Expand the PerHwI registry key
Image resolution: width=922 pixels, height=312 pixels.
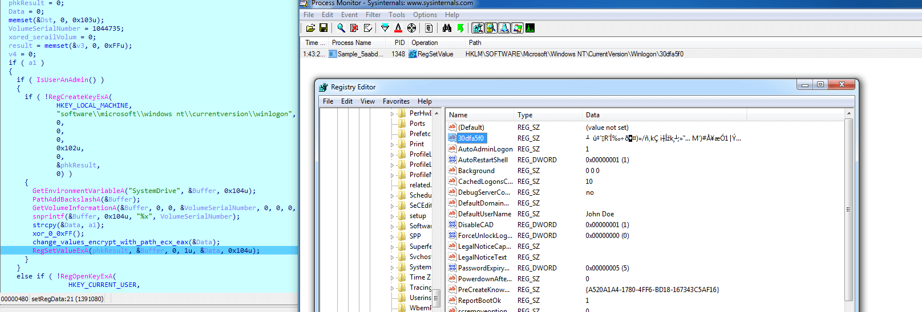pos(393,114)
